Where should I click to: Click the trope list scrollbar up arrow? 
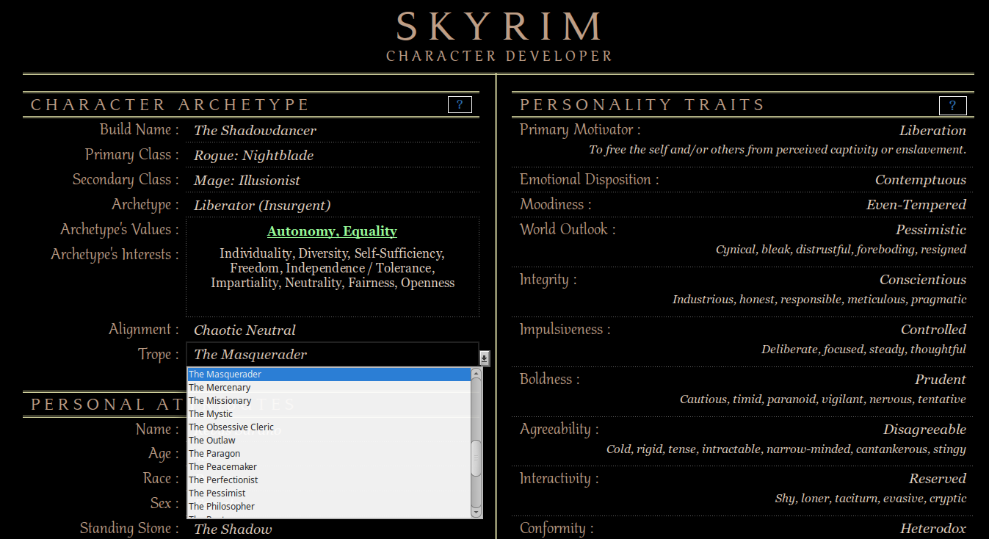[476, 374]
